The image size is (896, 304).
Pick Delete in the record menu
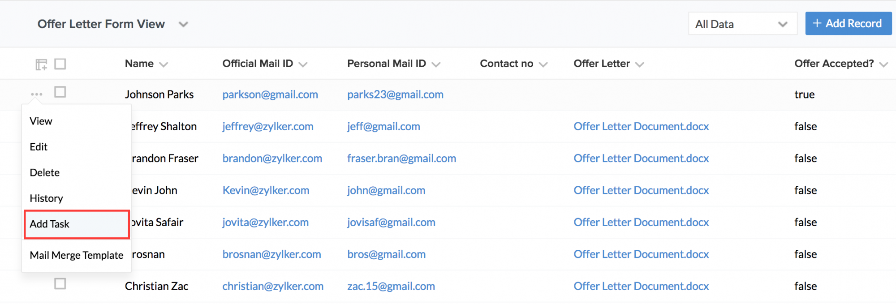[x=45, y=172]
